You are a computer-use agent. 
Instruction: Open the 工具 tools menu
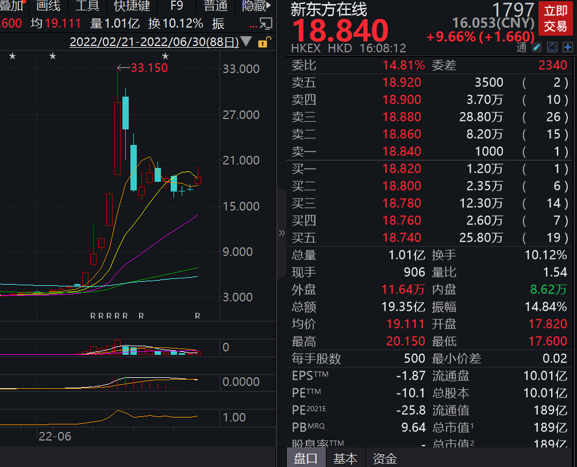(87, 6)
